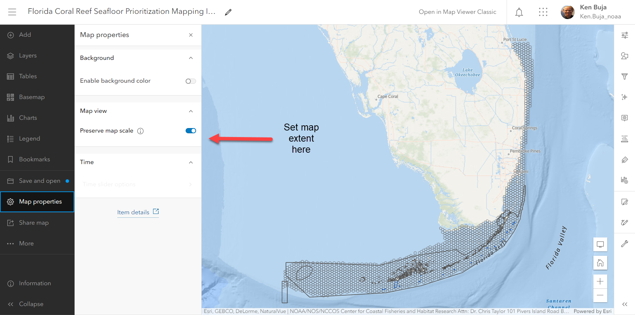
Task: Click the home default extent button
Action: point(600,263)
